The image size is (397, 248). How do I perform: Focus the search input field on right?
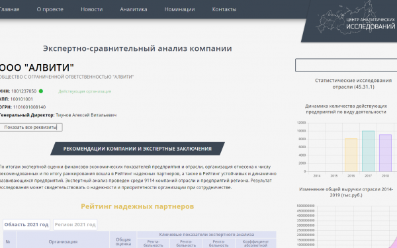[x=346, y=65]
